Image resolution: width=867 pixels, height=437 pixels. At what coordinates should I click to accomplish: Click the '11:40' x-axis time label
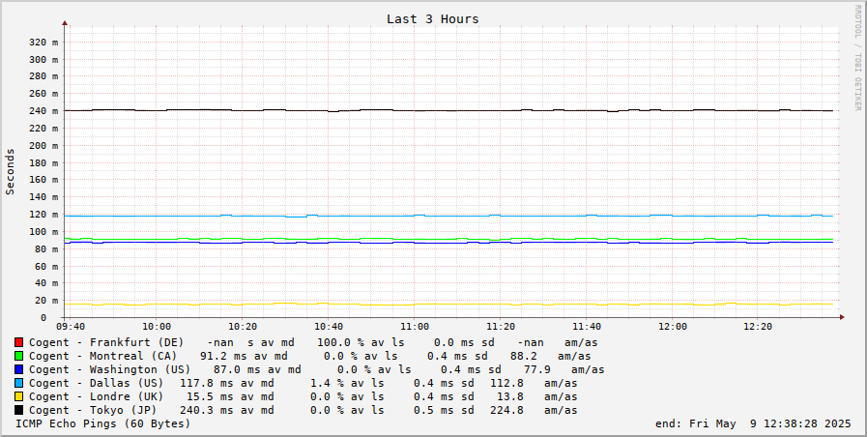pos(586,327)
